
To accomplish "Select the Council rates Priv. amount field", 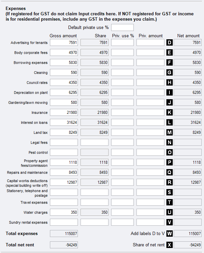I will coord(150,83).
